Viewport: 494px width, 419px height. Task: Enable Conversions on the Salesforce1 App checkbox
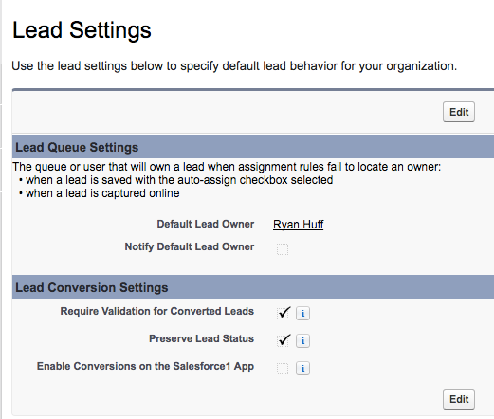click(x=283, y=369)
